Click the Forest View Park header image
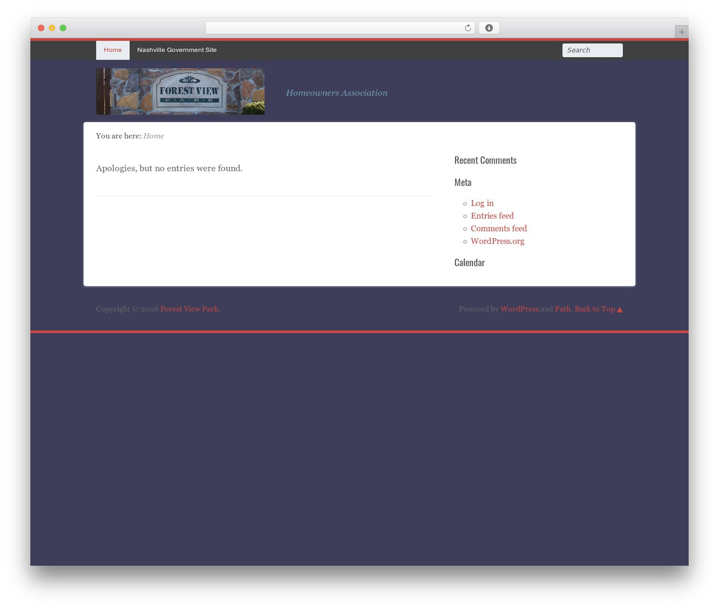This screenshot has width=719, height=609. tap(180, 92)
